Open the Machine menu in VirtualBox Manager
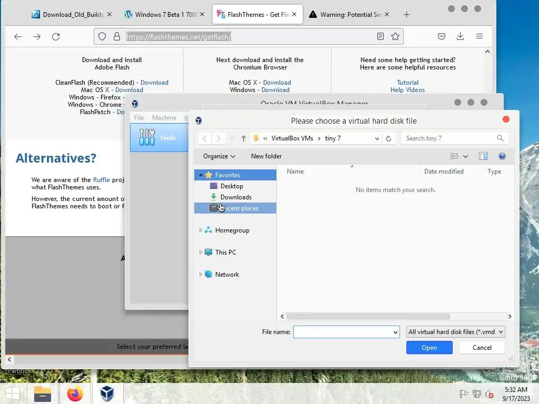 [x=164, y=118]
